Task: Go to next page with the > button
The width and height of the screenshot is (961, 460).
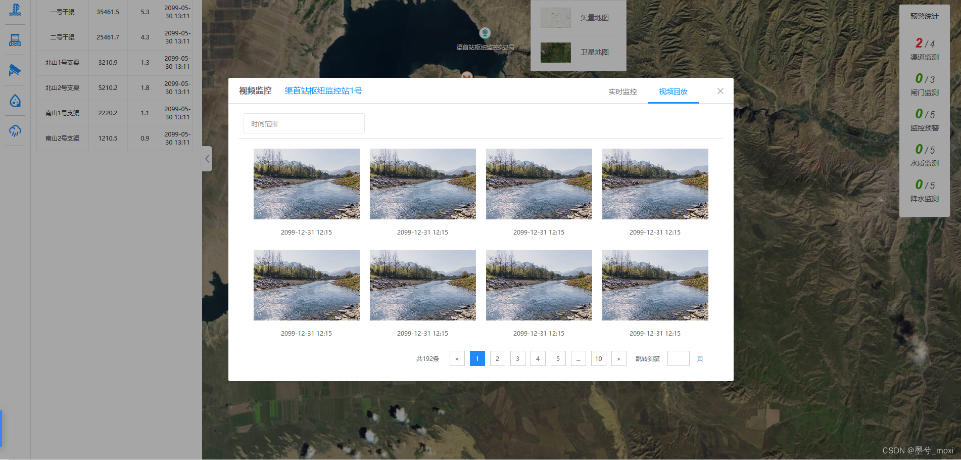Action: [x=618, y=358]
